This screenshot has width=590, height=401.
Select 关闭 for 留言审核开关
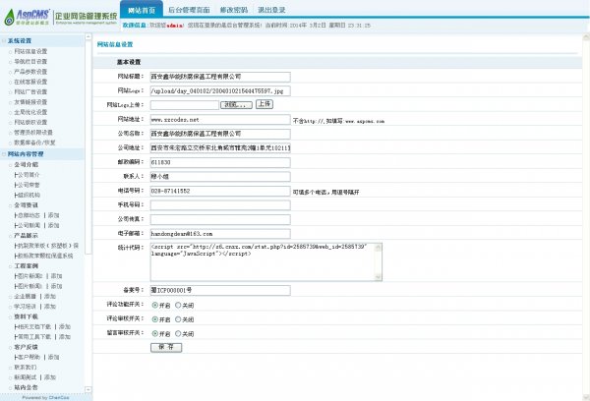pos(178,333)
